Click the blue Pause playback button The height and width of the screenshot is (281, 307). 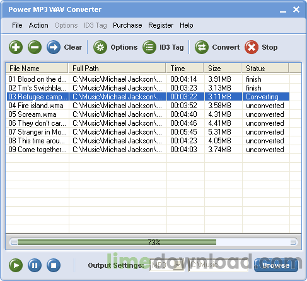[35, 265]
